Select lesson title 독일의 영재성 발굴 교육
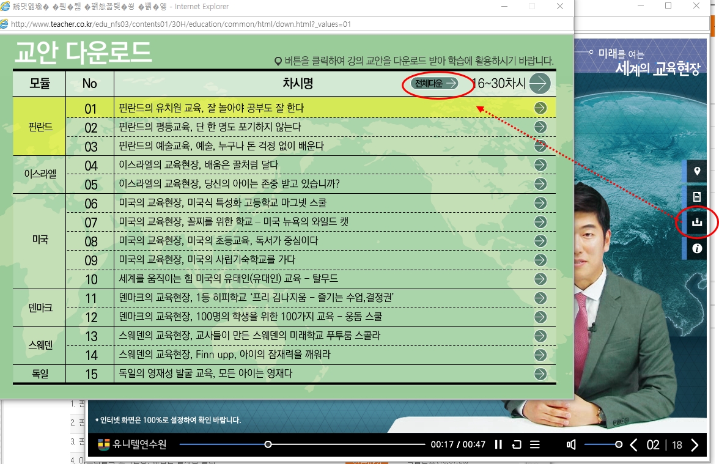The width and height of the screenshot is (719, 464). (205, 374)
